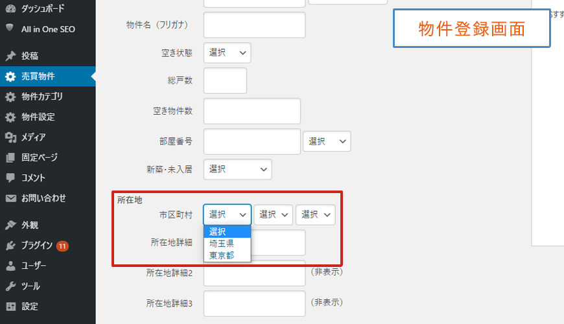564x324 pixels.
Task: Click the comment bubble icon
Action: pyautogui.click(x=10, y=178)
